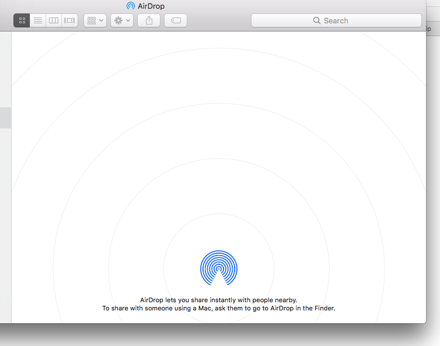Viewport: 440px width, 346px height.
Task: Open the Action gear menu
Action: [x=122, y=20]
